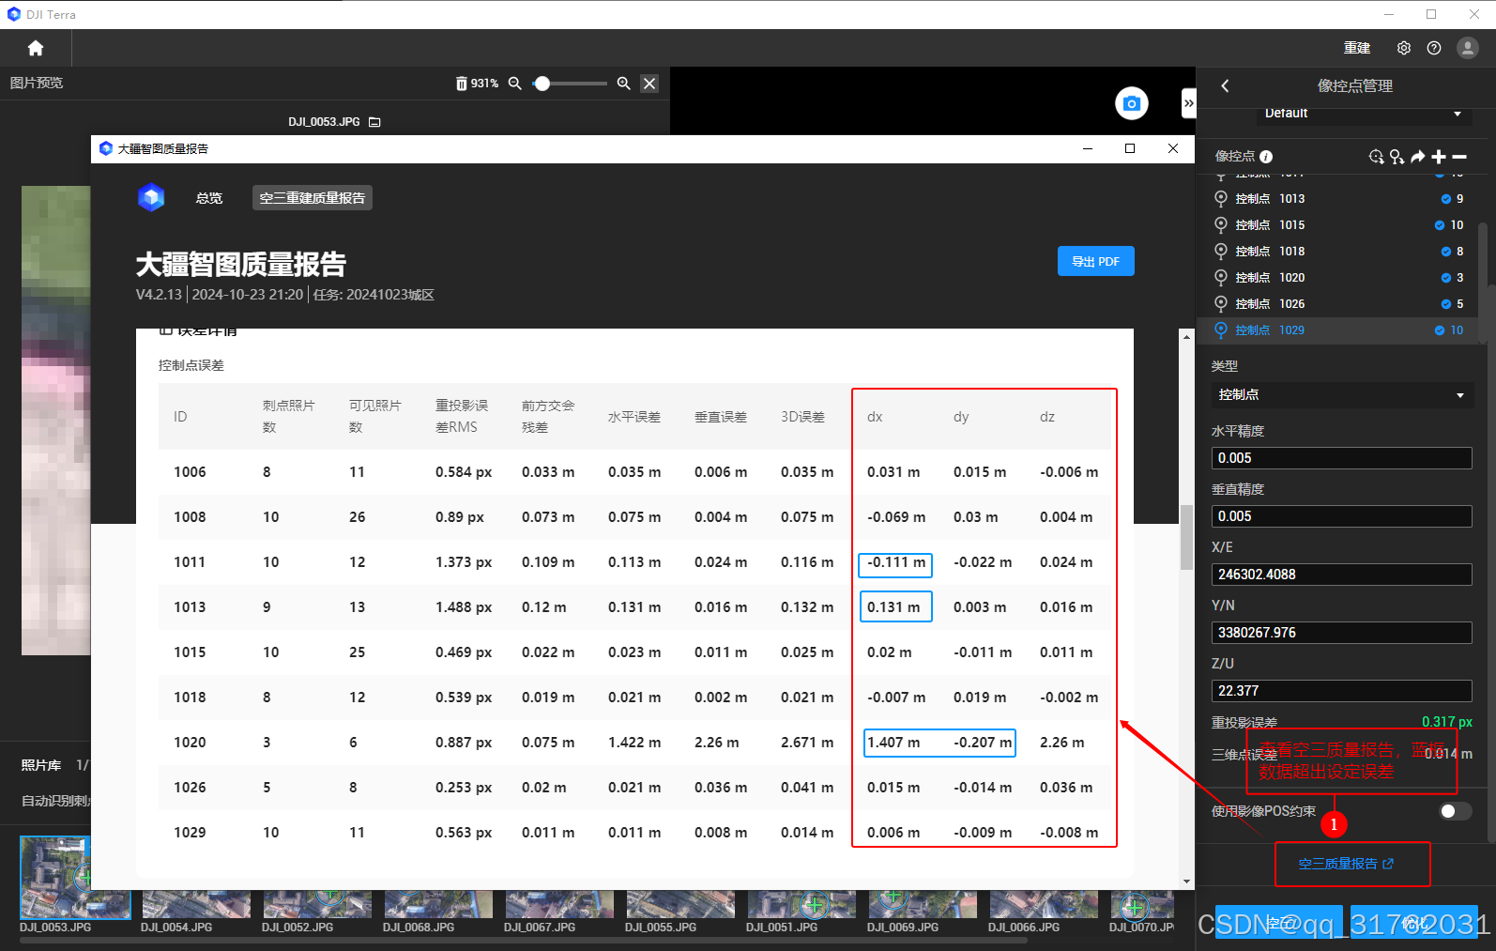
Task: Delete the previewed image with trash icon
Action: tap(461, 84)
